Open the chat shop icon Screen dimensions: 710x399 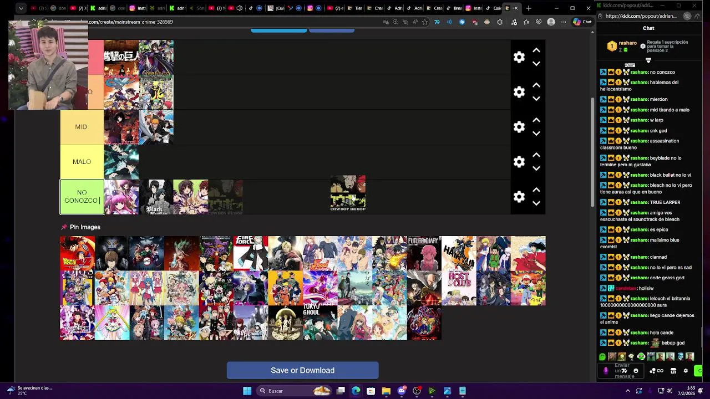click(673, 371)
